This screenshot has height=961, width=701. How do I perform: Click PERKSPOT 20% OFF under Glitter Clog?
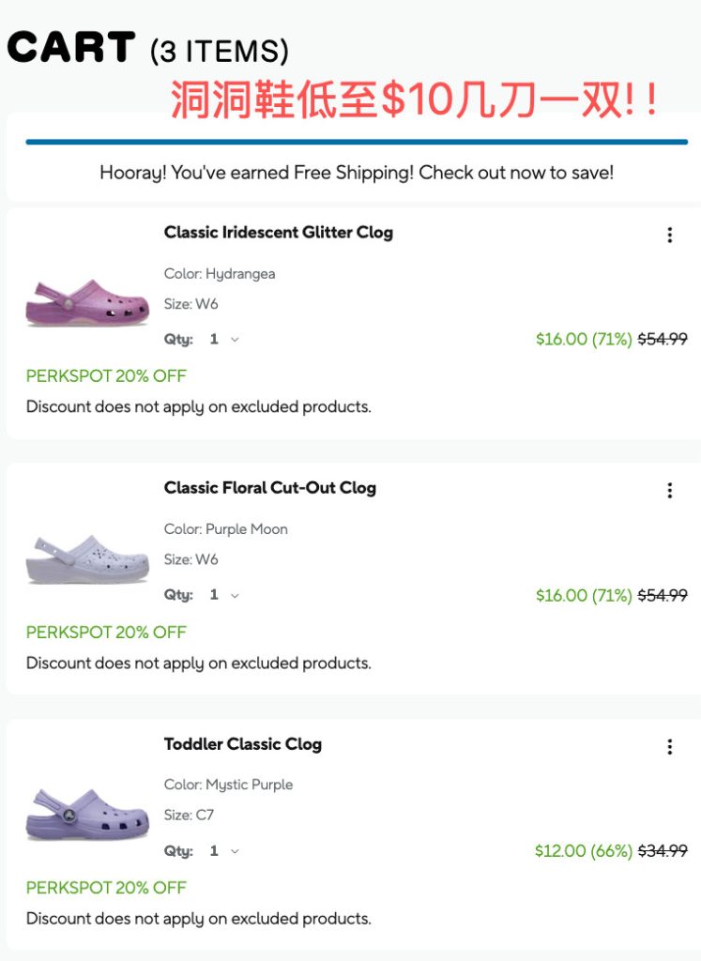[106, 376]
